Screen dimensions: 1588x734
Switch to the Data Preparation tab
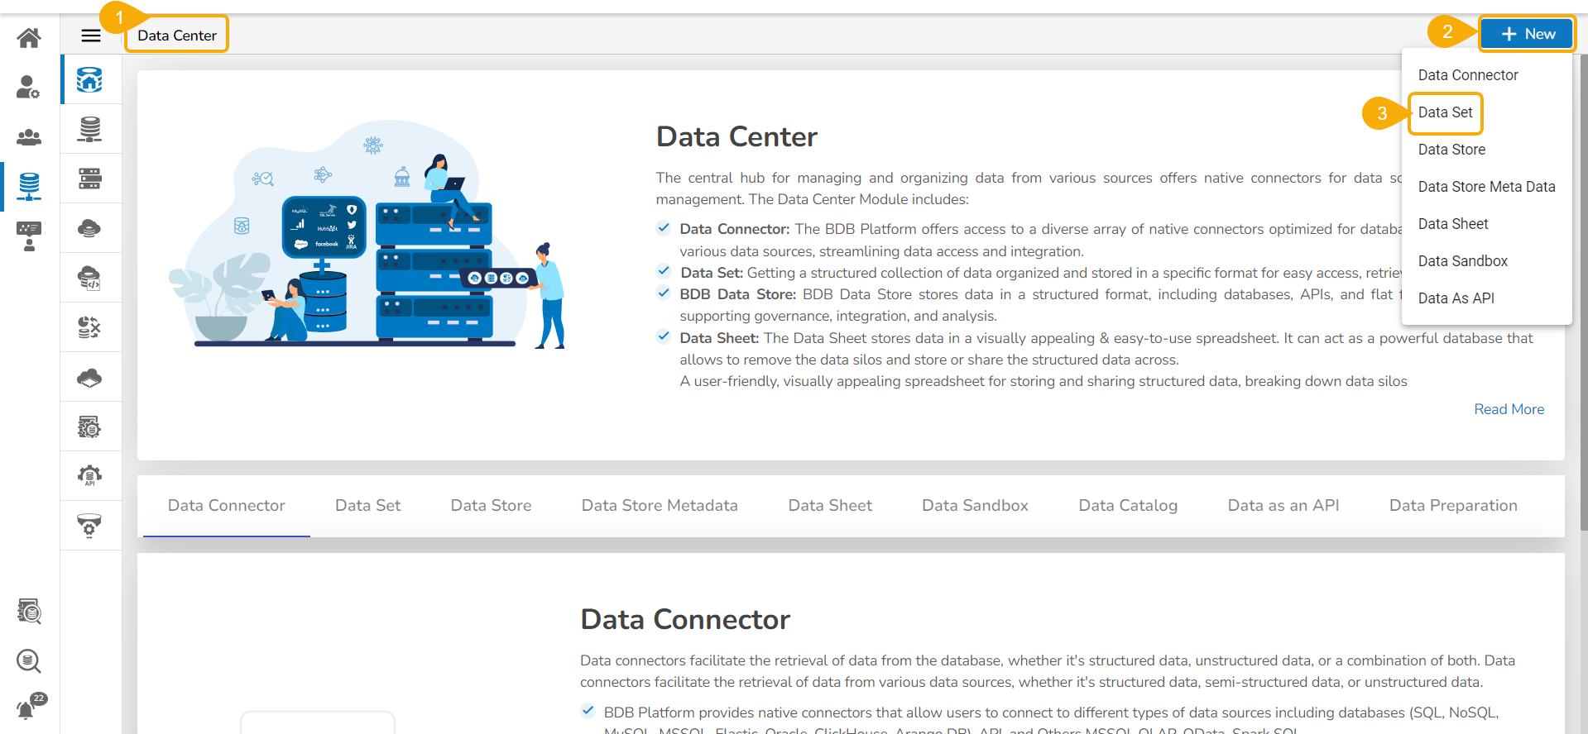[1453, 506]
